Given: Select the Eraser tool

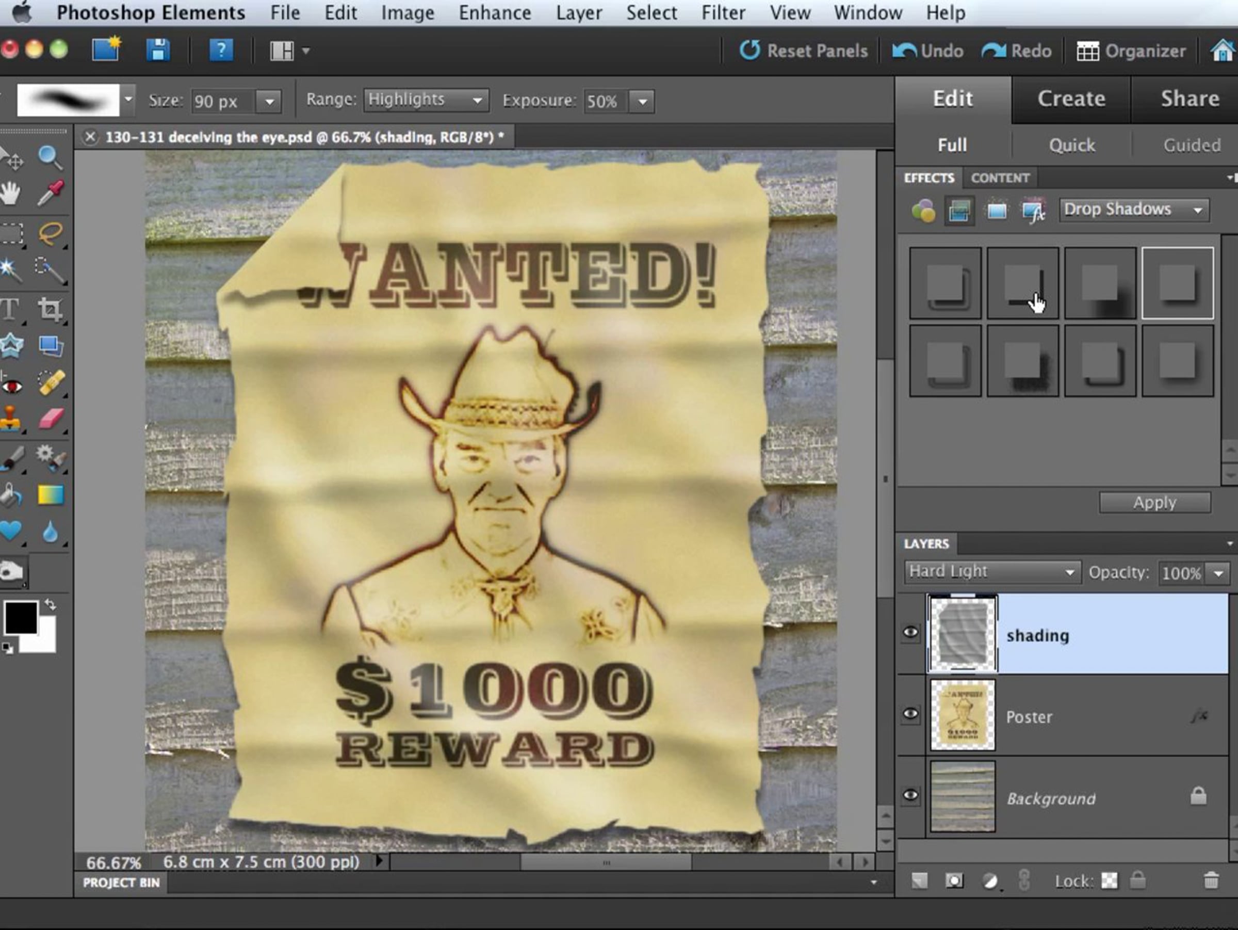Looking at the screenshot, I should pos(51,419).
